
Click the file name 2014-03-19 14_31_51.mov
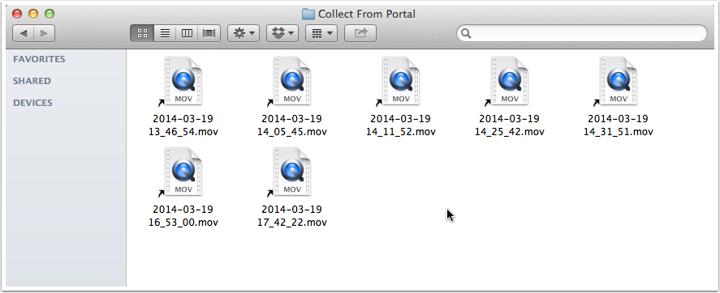click(x=618, y=125)
